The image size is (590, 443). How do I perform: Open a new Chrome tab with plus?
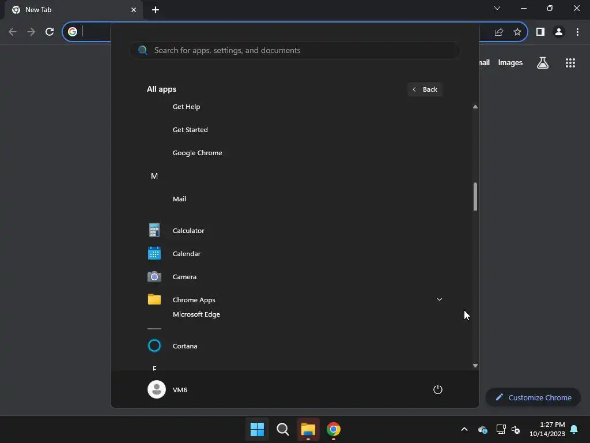[156, 10]
